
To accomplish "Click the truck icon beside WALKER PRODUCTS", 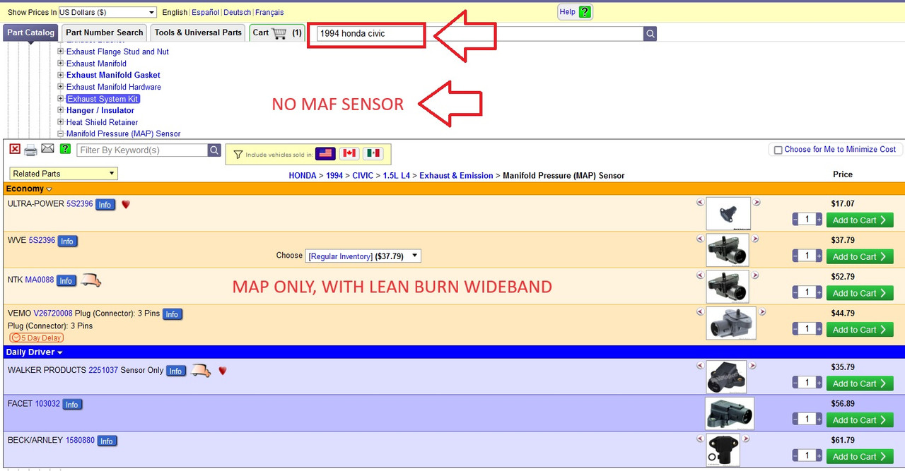I will click(201, 371).
